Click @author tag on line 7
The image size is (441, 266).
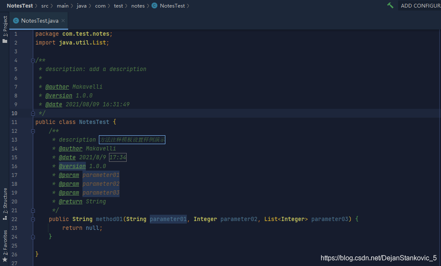57,87
